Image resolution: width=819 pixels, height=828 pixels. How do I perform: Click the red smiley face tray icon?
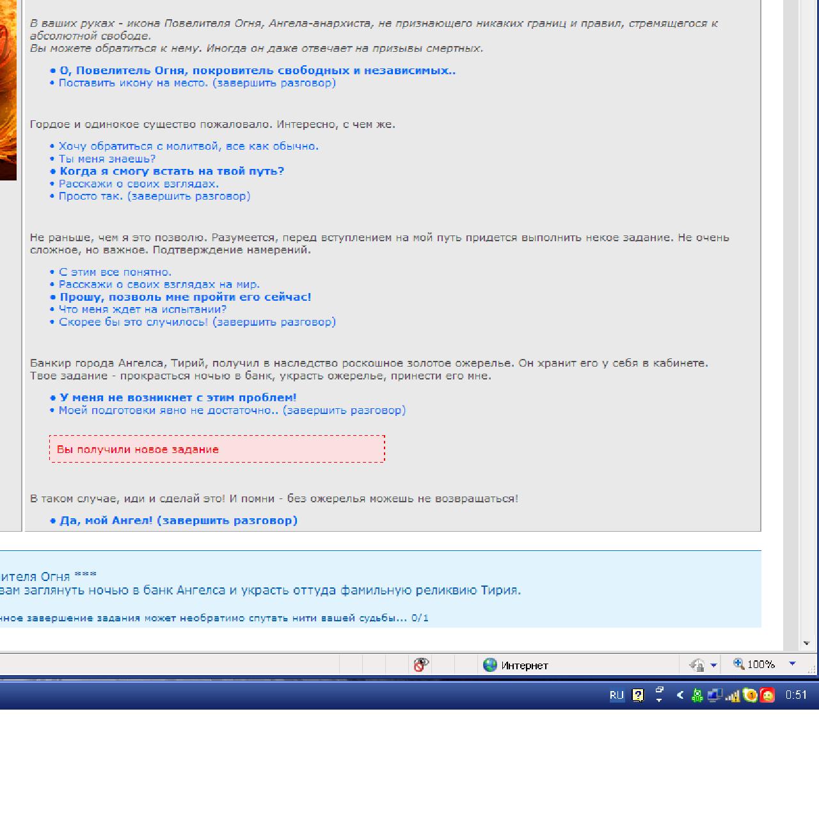click(767, 695)
